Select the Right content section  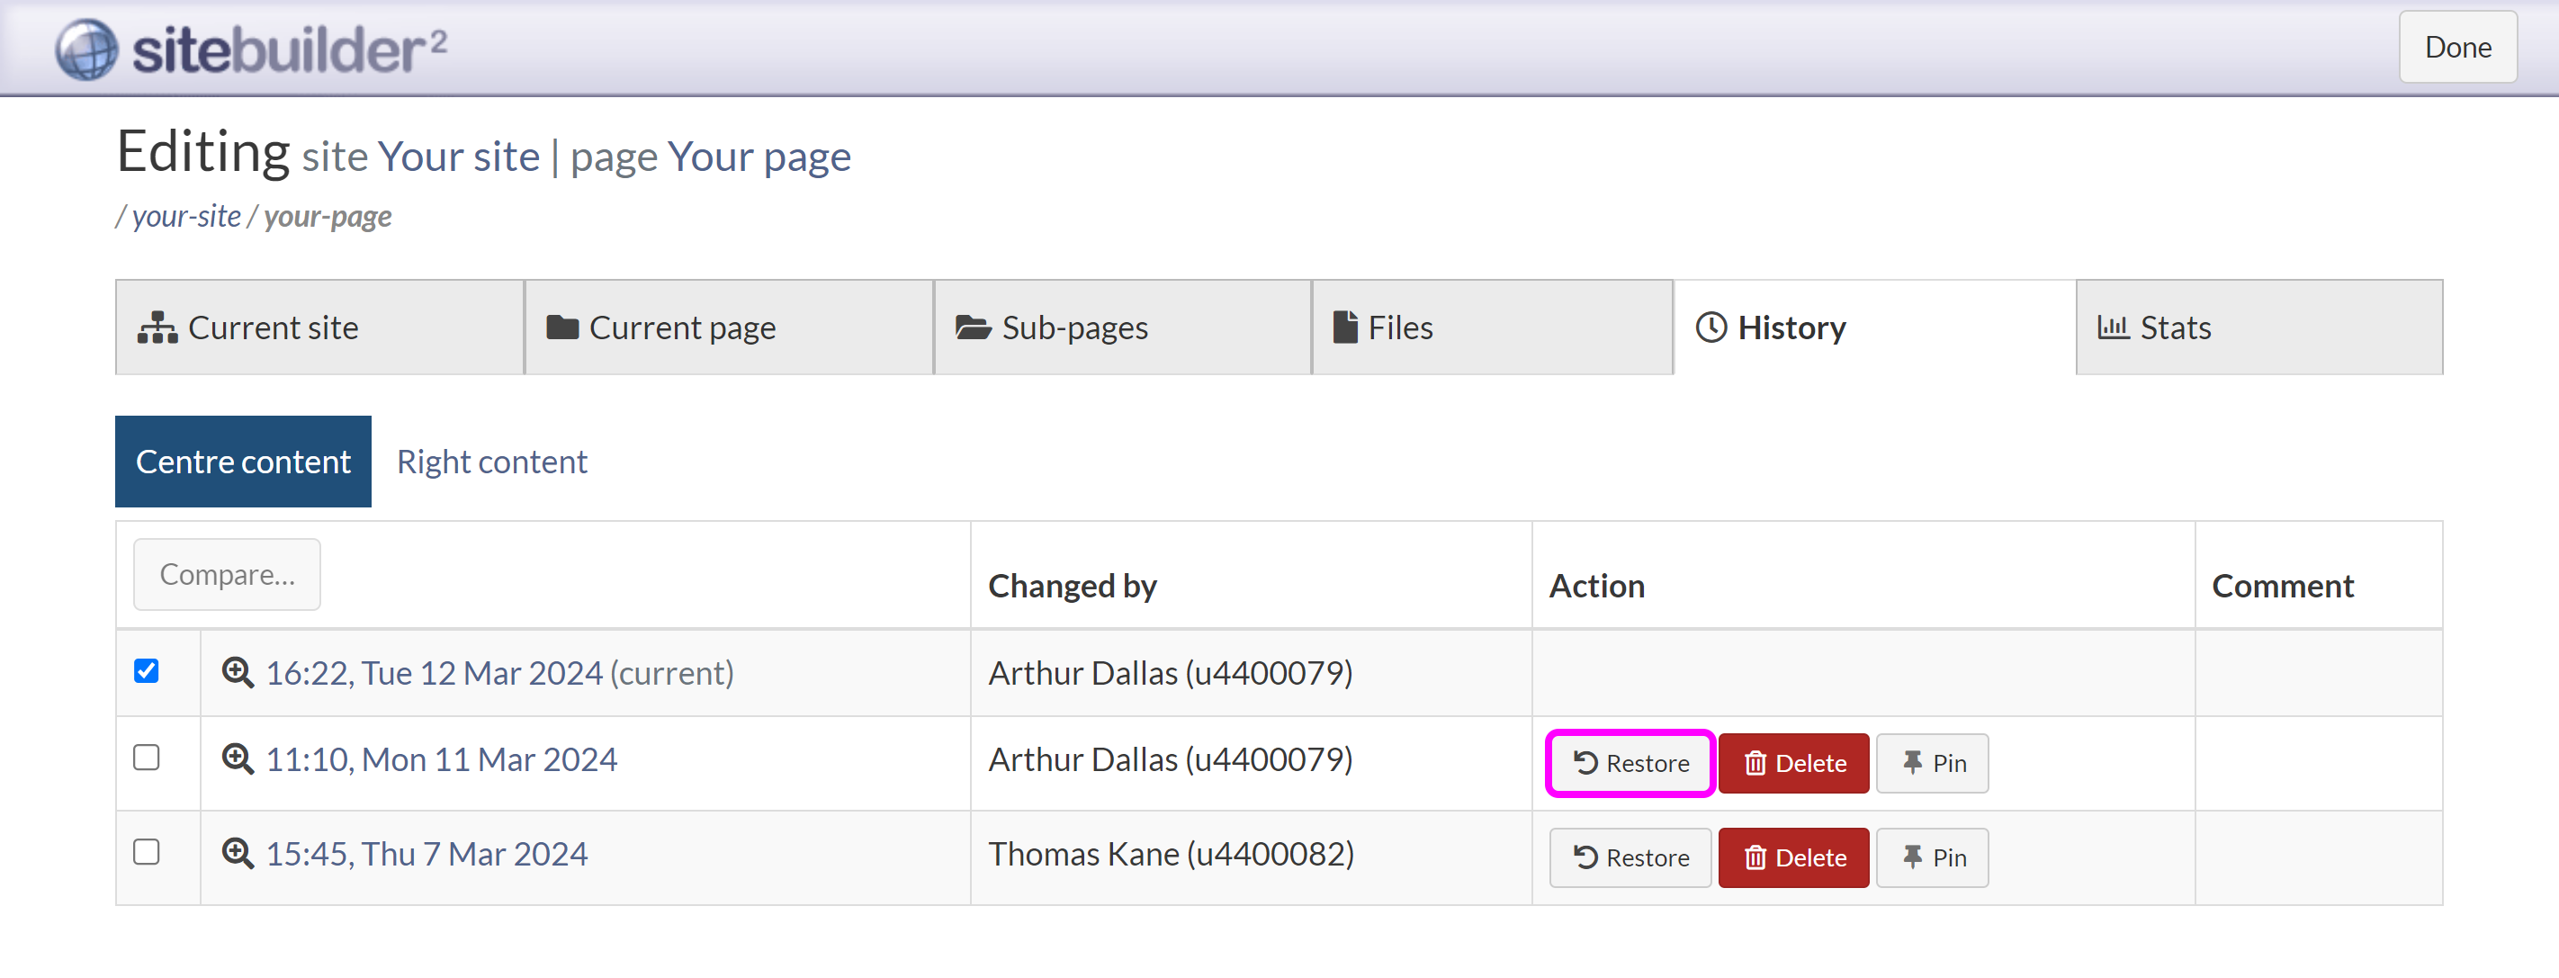(491, 462)
